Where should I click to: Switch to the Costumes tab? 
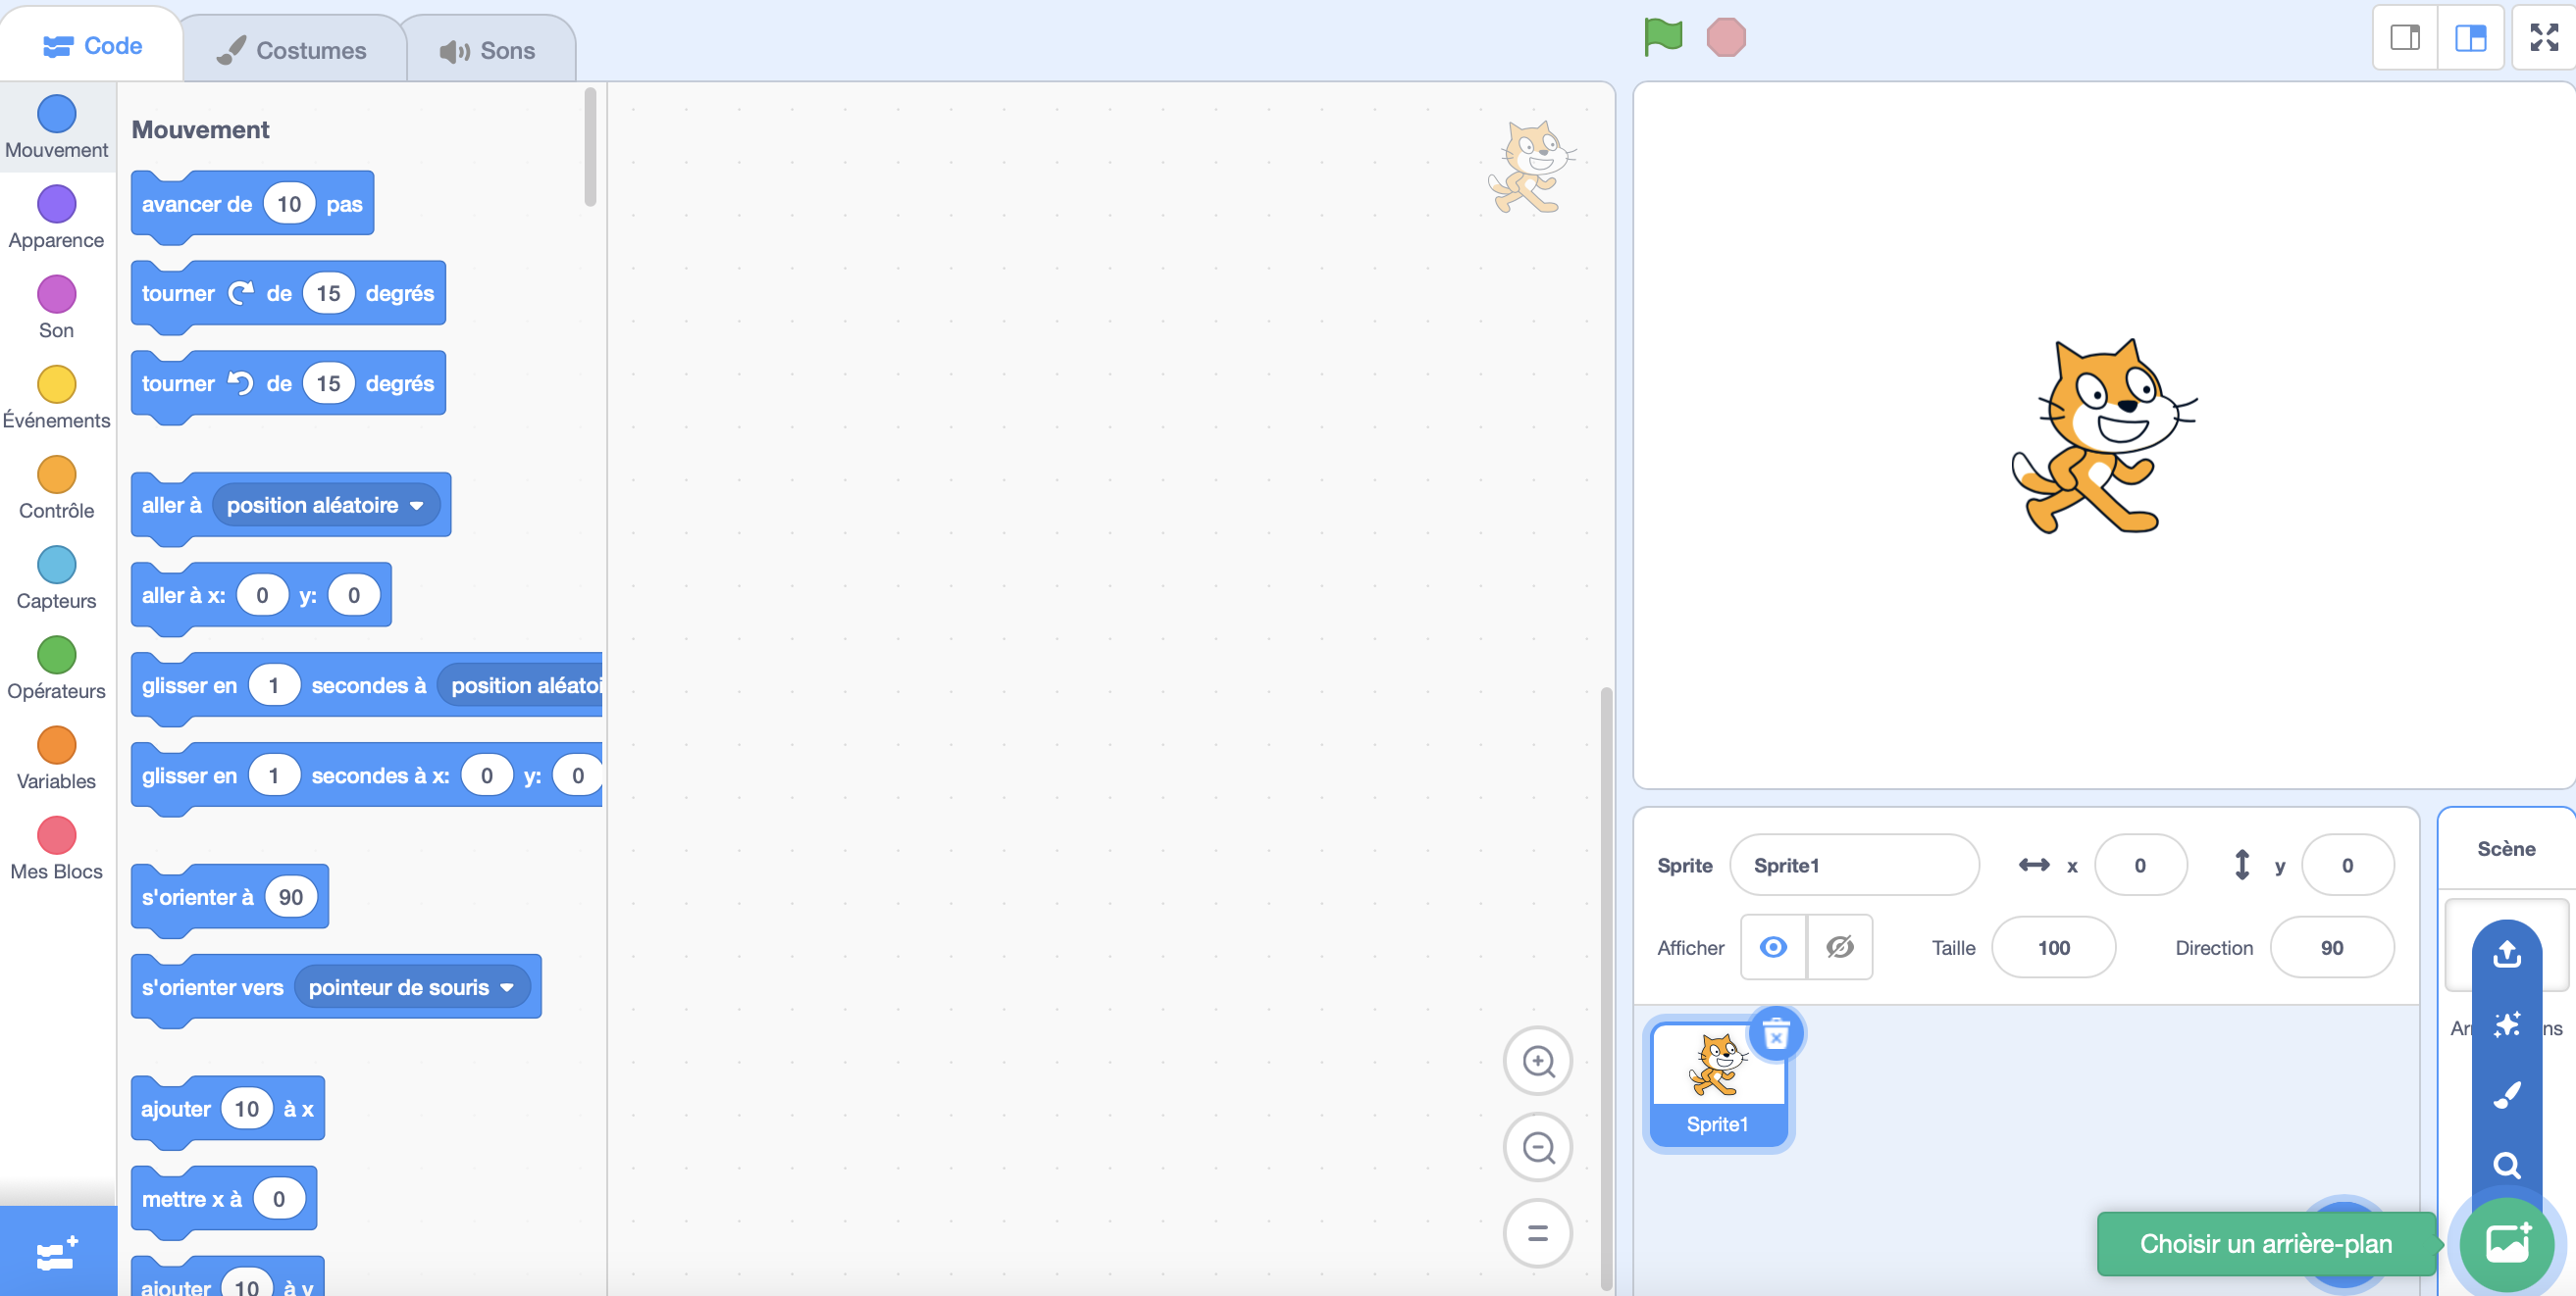pyautogui.click(x=292, y=50)
